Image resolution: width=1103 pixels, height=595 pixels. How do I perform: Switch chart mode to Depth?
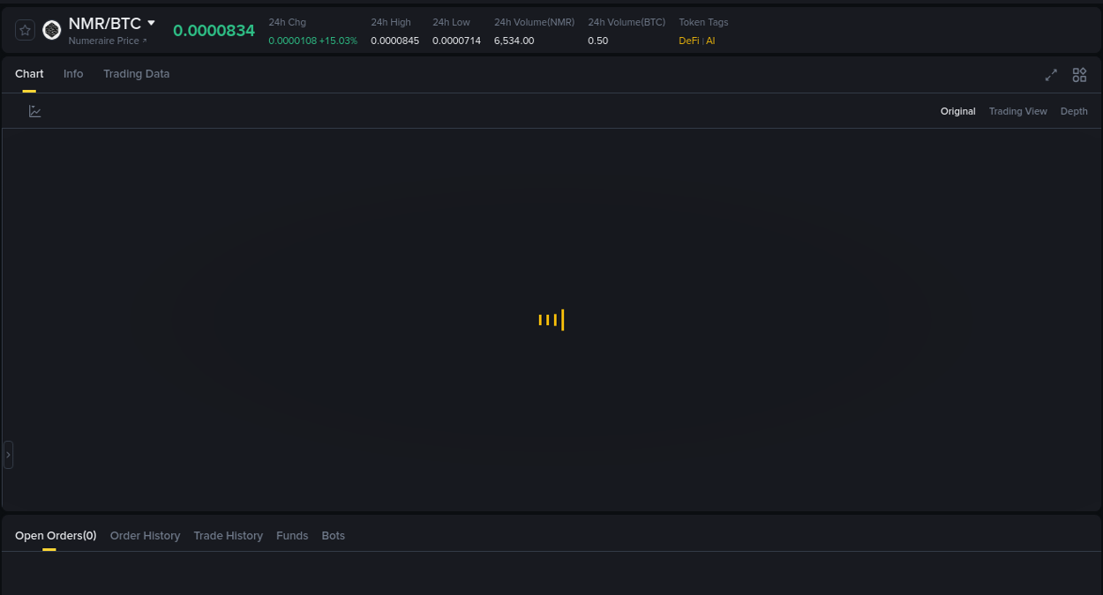1074,111
